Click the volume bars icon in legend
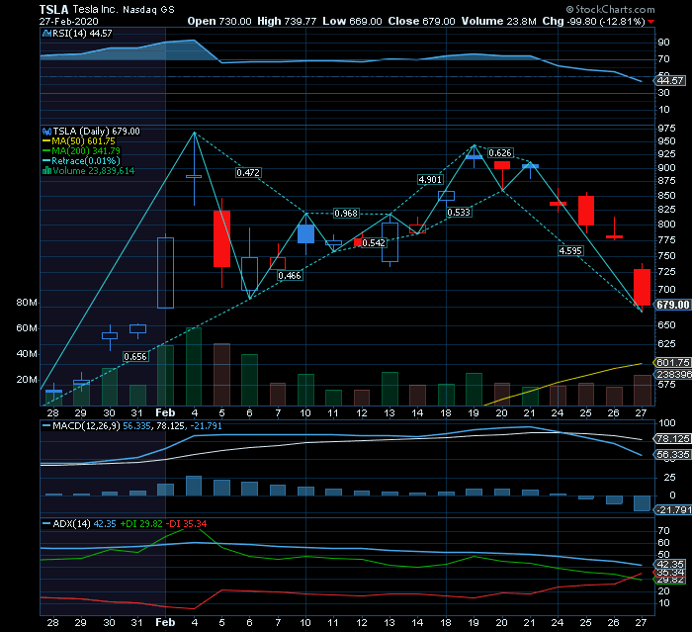This screenshot has width=692, height=632. click(46, 170)
